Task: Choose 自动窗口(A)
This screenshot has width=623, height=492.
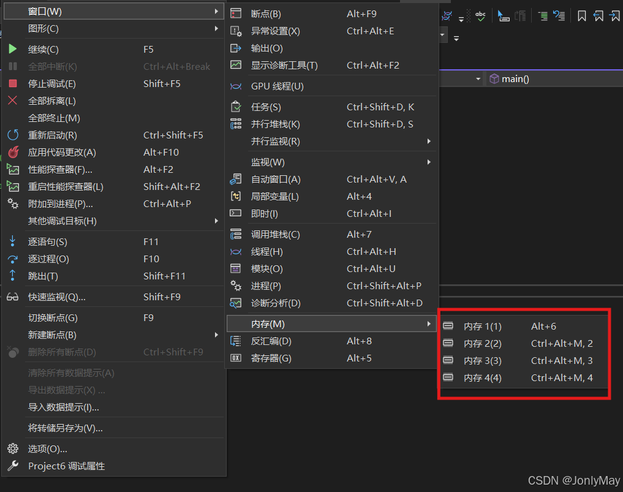Action: [332, 180]
